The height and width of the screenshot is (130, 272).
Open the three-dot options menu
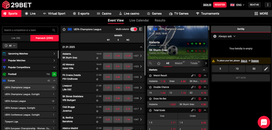268,5
